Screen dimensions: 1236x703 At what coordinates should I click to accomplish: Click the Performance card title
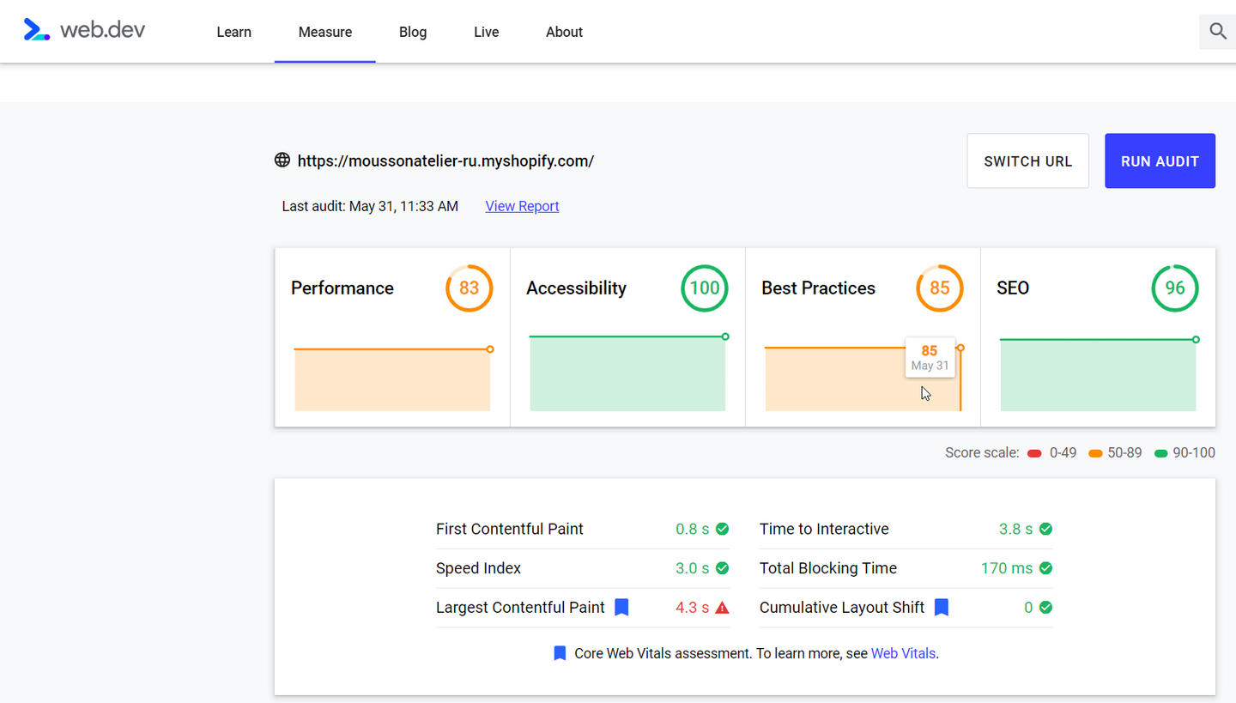pos(342,288)
